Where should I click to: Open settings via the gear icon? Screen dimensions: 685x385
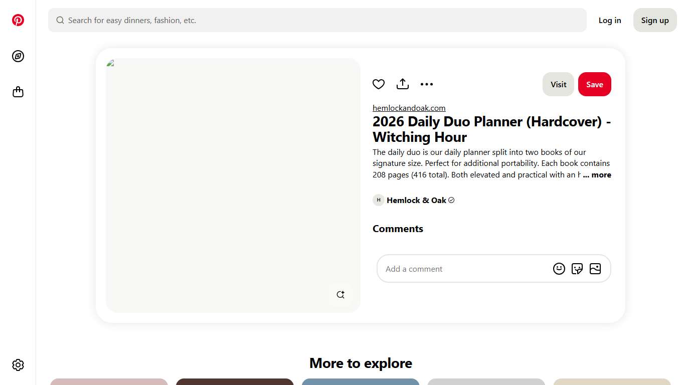[18, 365]
